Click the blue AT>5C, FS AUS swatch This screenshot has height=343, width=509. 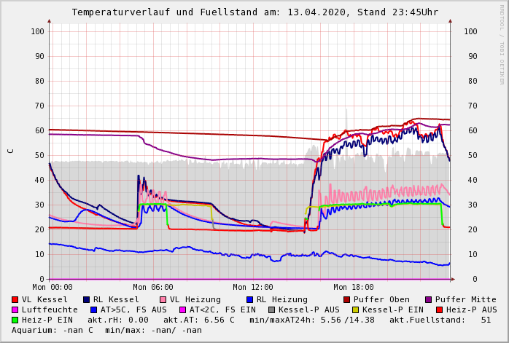94,310
